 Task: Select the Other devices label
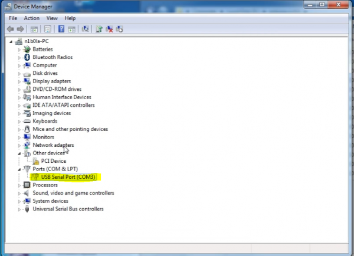(48, 153)
